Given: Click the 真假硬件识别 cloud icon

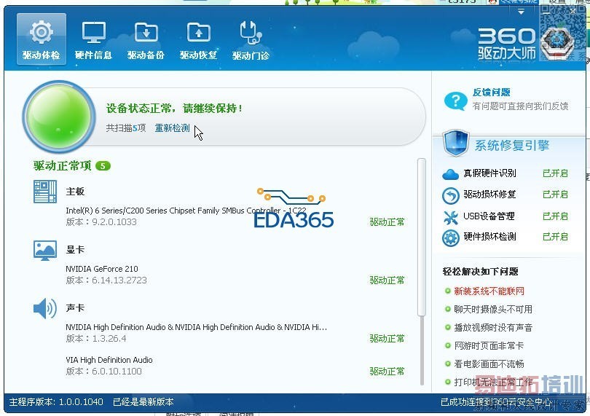Looking at the screenshot, I should (x=450, y=174).
